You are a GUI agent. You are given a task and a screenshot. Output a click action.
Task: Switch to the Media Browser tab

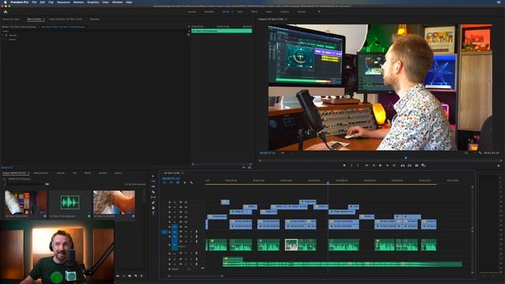click(x=41, y=174)
